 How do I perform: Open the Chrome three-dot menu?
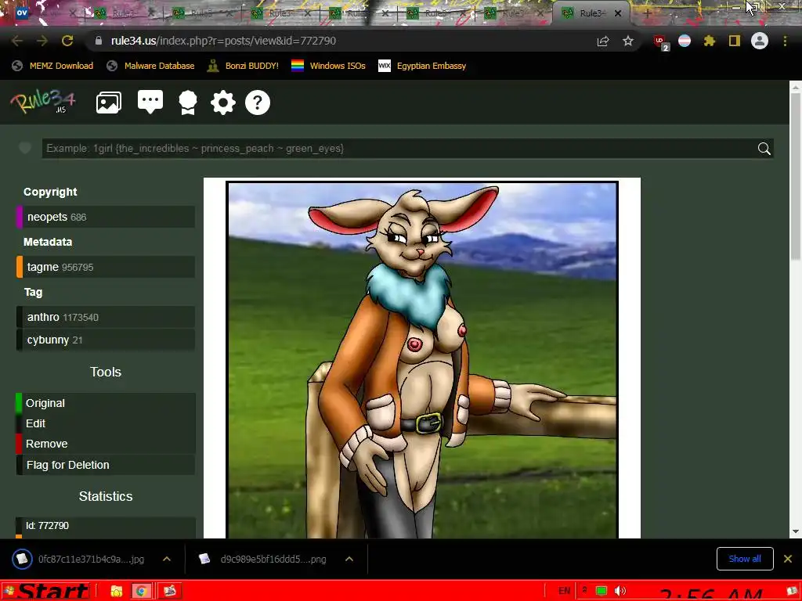pyautogui.click(x=785, y=41)
